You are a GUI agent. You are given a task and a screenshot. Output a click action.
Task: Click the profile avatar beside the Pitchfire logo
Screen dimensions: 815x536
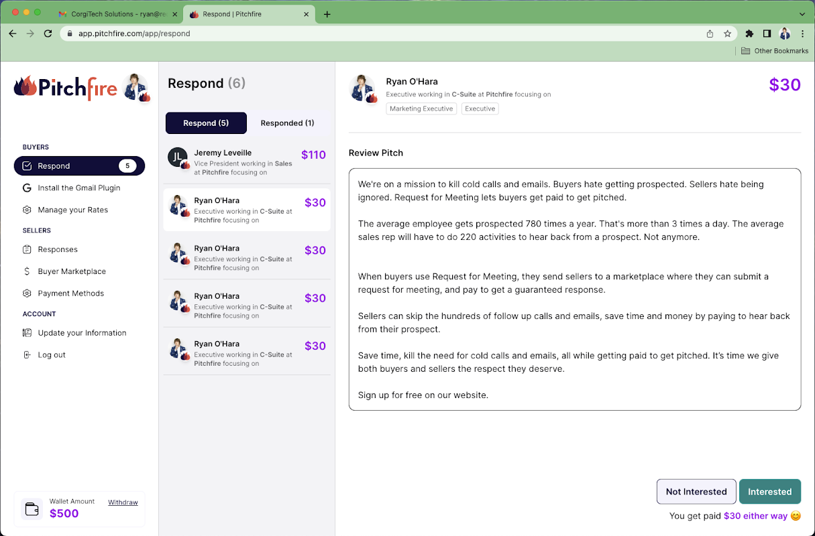(138, 88)
